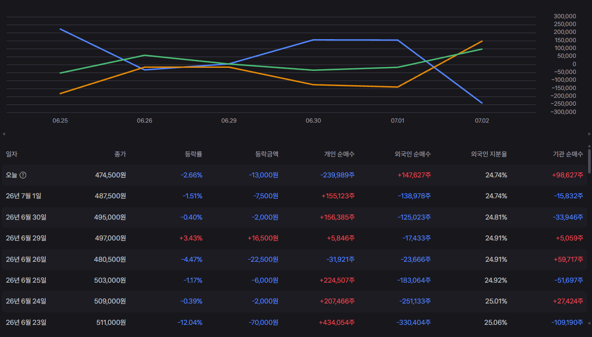Click the -13,000원 change amount
The image size is (592, 337).
(264, 175)
